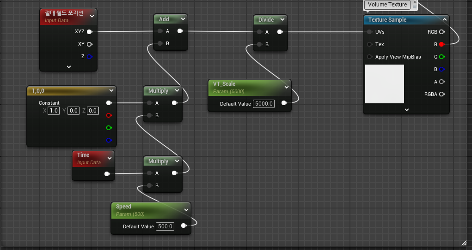This screenshot has width=472, height=250.
Task: Click red R output pin on Texture Sample
Action: pos(441,44)
